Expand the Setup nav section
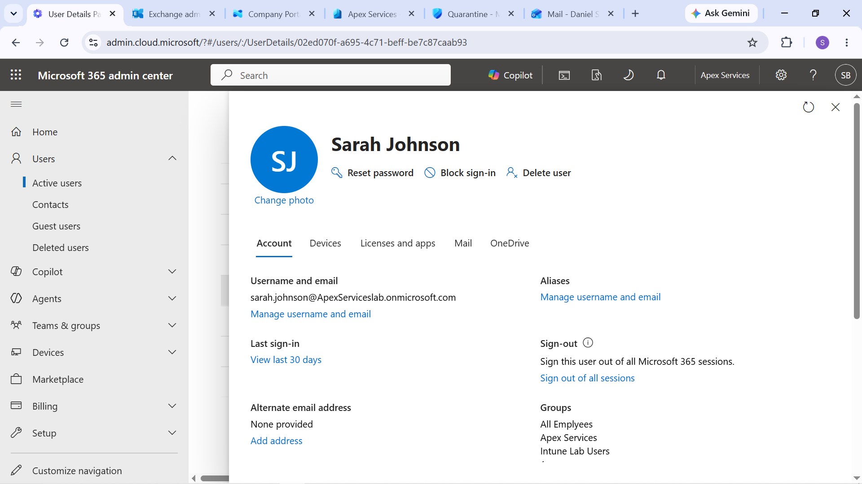This screenshot has width=862, height=484. click(172, 433)
